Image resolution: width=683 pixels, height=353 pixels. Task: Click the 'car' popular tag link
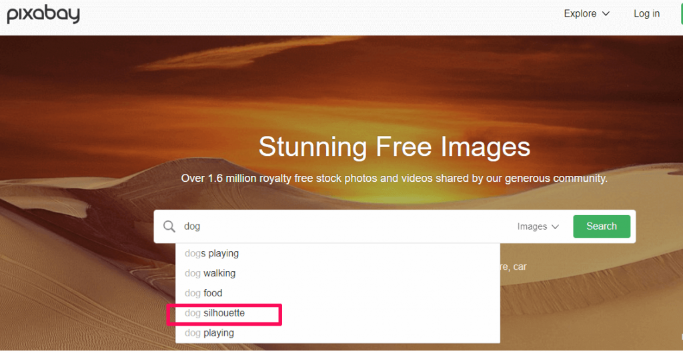click(x=520, y=267)
